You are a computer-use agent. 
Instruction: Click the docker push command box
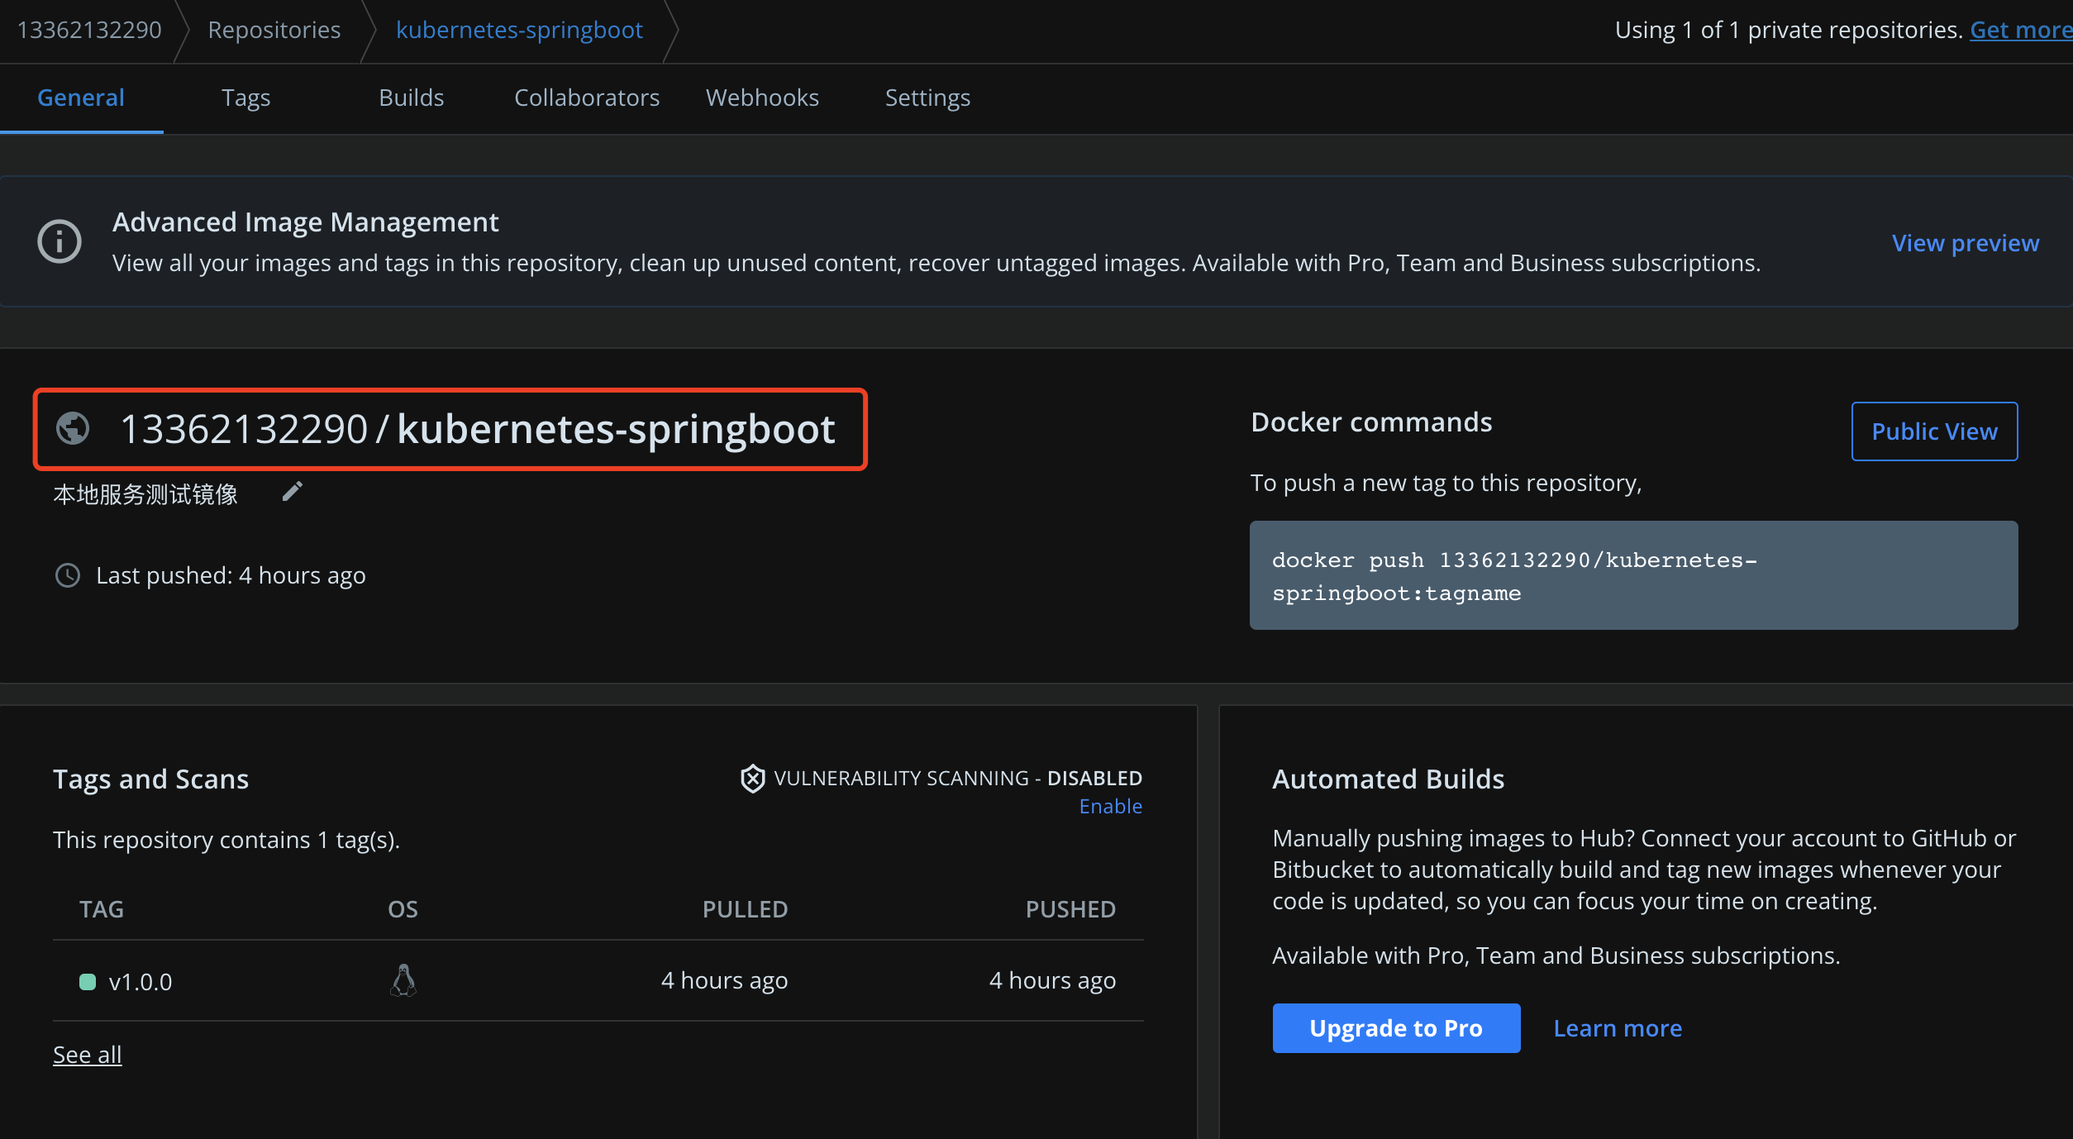click(1633, 576)
